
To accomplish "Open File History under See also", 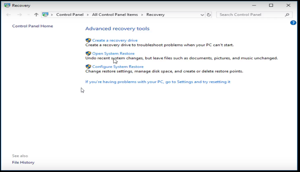I will (23, 162).
